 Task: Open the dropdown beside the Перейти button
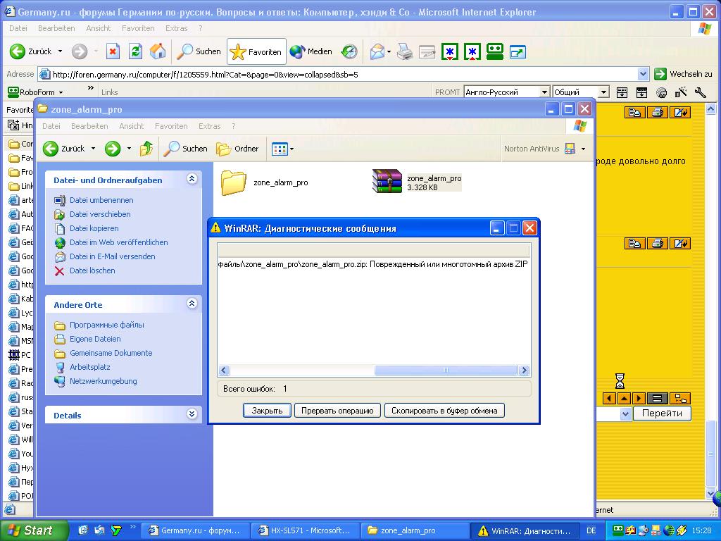tap(625, 413)
